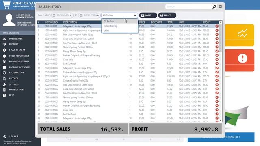The height and width of the screenshot is (146, 260).
Task: Click the Stock Adjustment minus icon
Action: [x=4, y=56]
